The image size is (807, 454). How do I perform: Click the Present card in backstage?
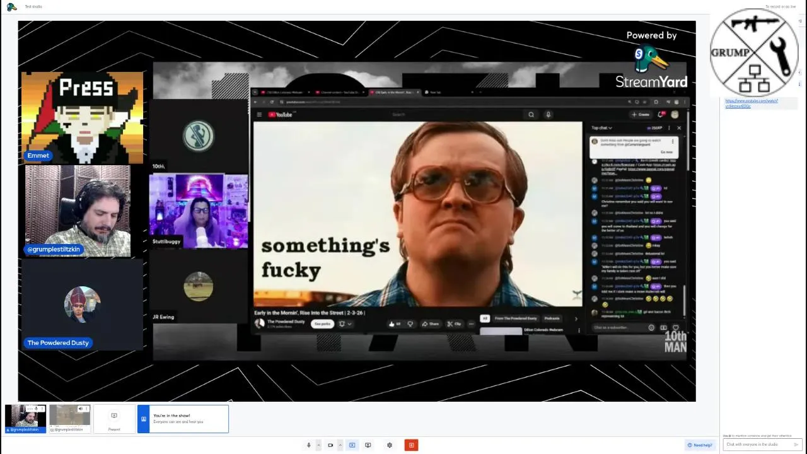pyautogui.click(x=114, y=419)
